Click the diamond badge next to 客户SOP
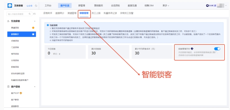The height and width of the screenshot is (110, 230). click(x=21, y=93)
